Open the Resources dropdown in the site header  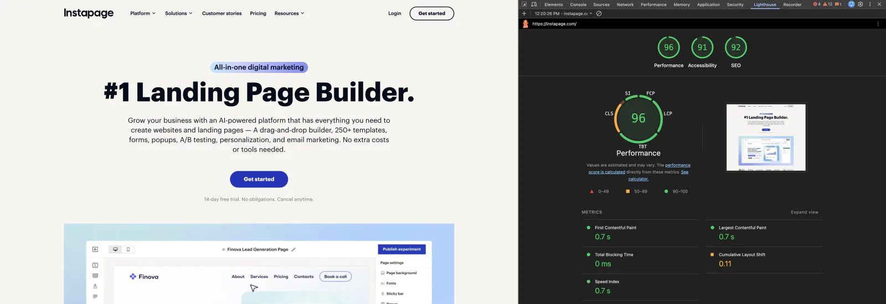(x=290, y=13)
